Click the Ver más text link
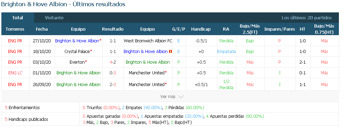 [x=168, y=96]
